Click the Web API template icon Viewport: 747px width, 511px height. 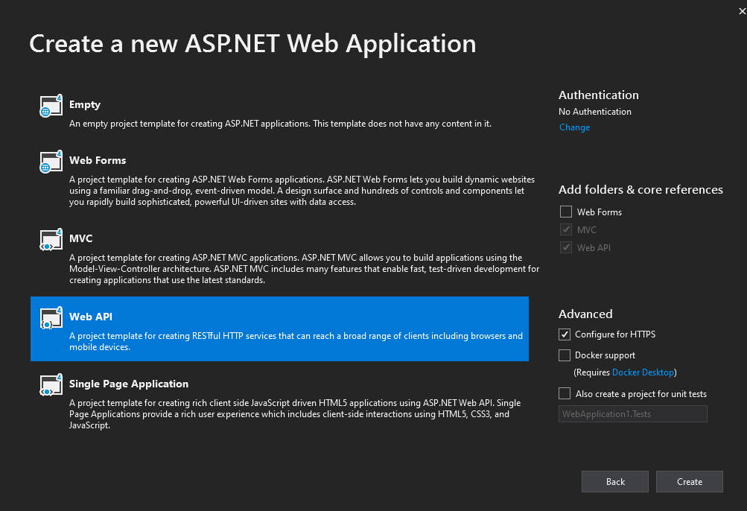coord(50,318)
